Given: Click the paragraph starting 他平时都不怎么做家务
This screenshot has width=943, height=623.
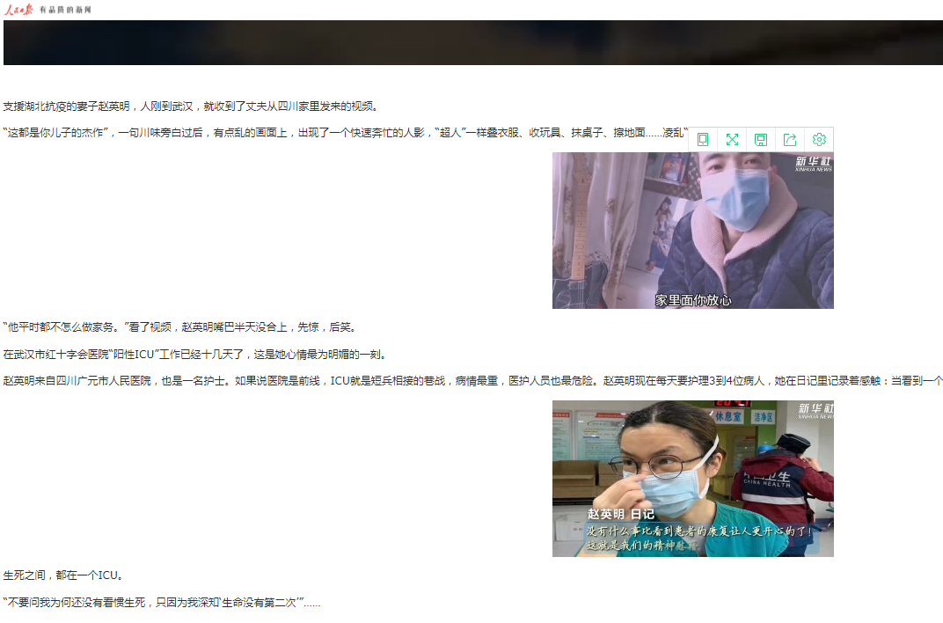Looking at the screenshot, I should [x=179, y=327].
